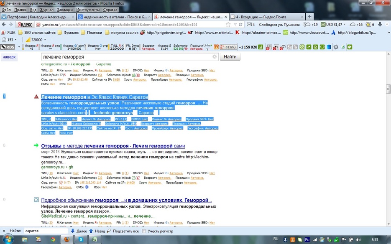
Task: Open the 'Подробное объяснение геморроя' result link
Action: click(126, 200)
